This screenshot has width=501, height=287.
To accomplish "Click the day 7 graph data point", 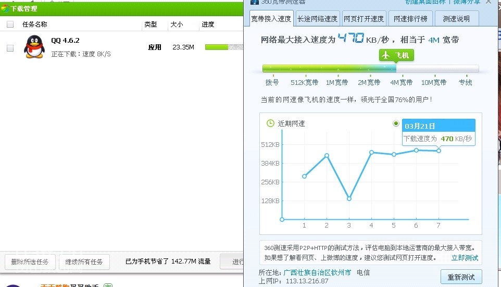I will [439, 151].
